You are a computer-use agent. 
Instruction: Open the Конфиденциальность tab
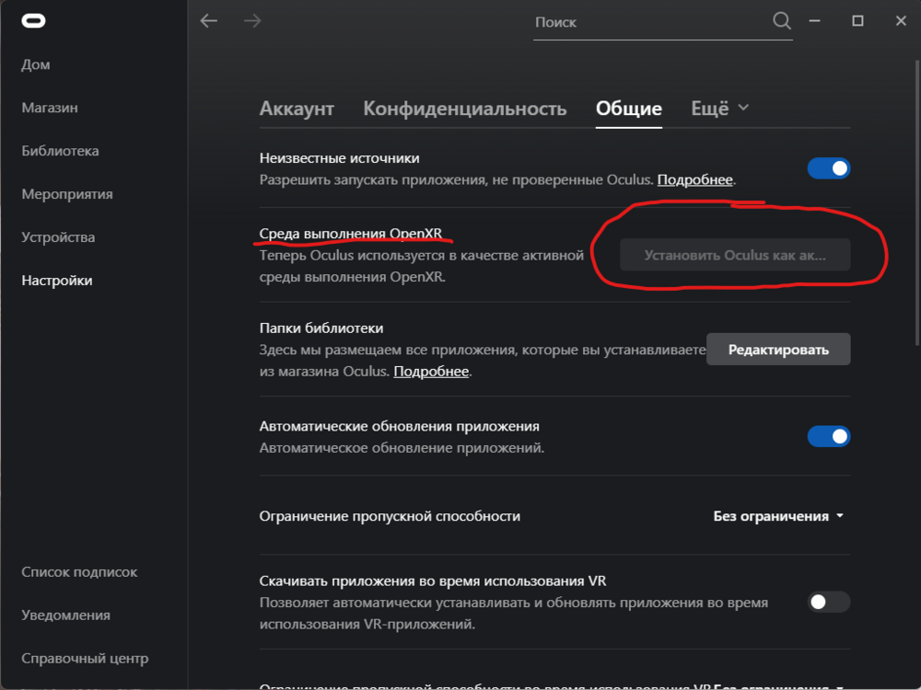click(464, 109)
